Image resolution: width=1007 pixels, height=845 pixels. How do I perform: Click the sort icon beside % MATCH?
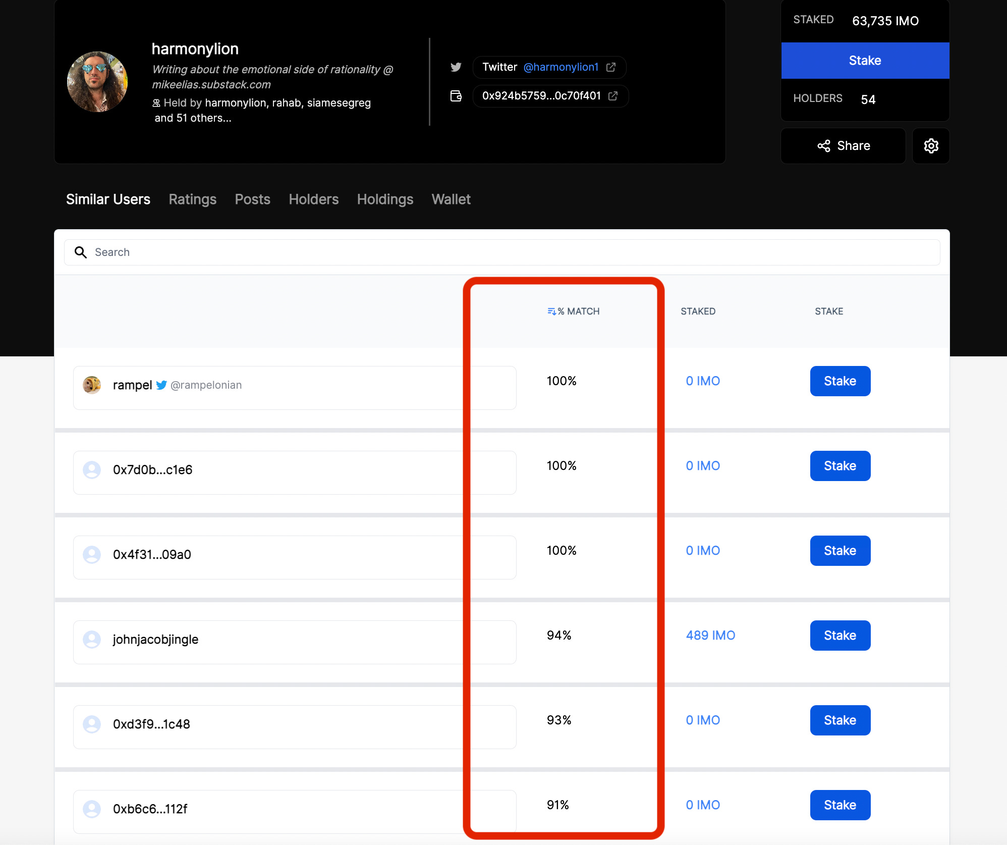552,311
